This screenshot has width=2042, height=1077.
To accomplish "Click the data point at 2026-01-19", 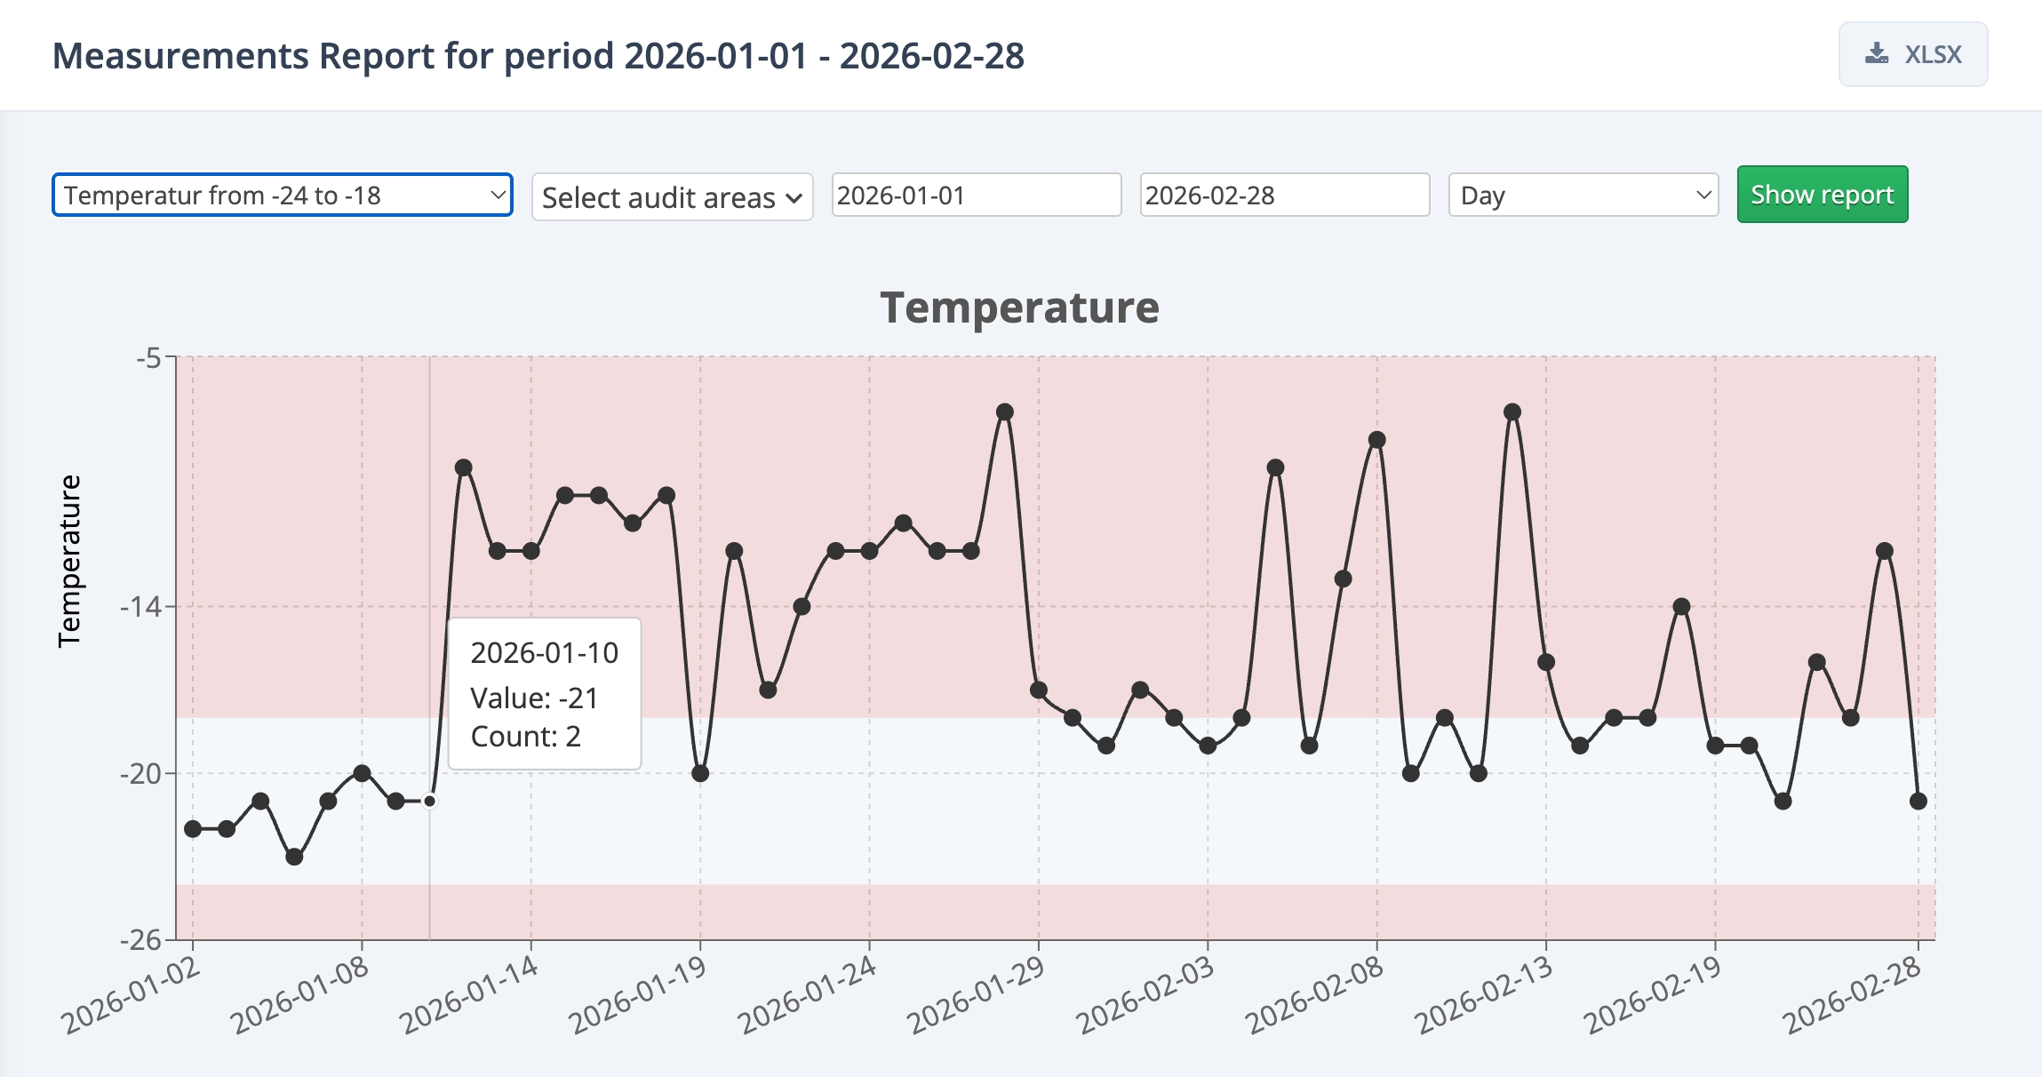I will click(700, 774).
